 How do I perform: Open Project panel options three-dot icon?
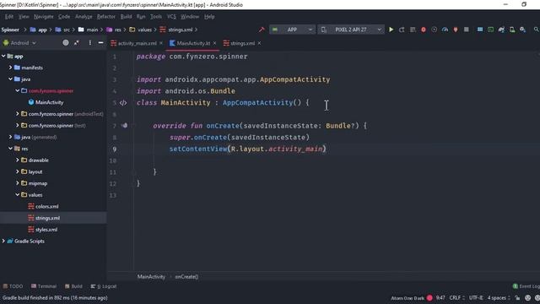click(90, 43)
